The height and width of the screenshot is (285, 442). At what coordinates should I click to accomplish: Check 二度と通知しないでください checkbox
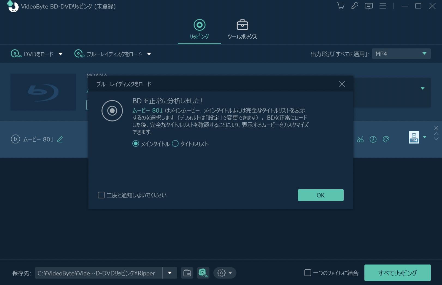[x=101, y=195]
